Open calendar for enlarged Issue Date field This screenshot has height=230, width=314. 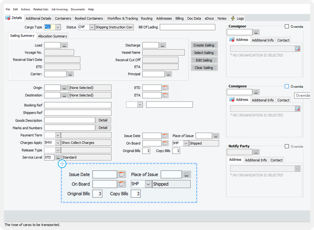[x=122, y=175]
